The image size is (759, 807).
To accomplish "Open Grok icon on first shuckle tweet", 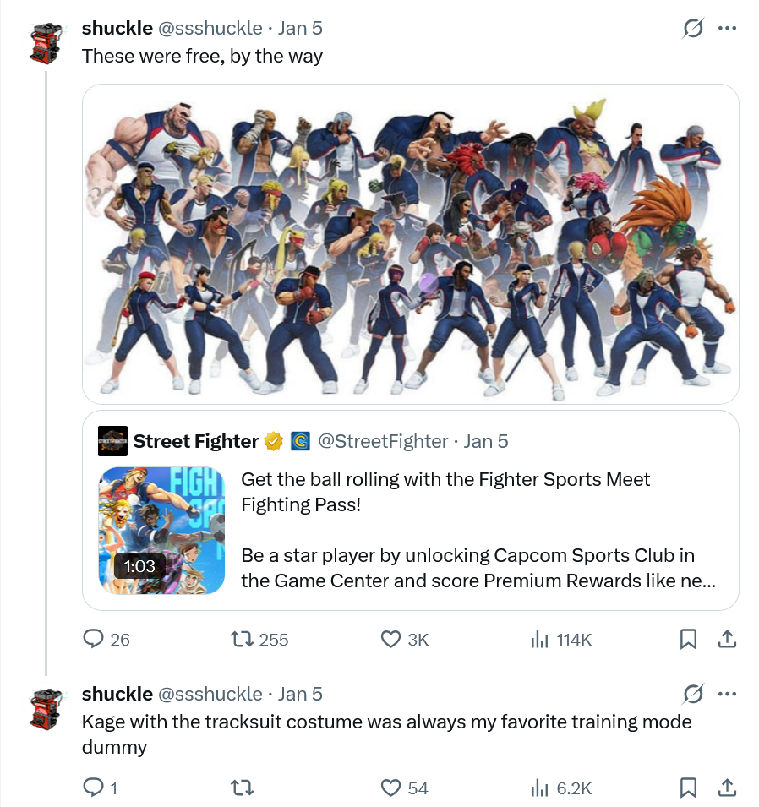I will [x=692, y=28].
